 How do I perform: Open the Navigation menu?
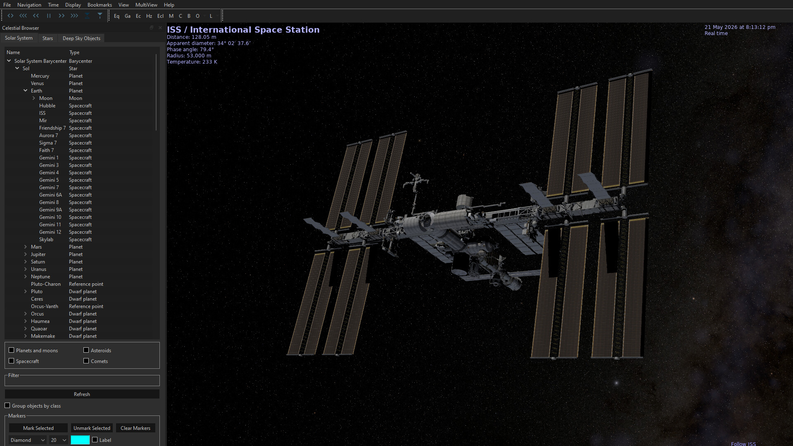[29, 5]
